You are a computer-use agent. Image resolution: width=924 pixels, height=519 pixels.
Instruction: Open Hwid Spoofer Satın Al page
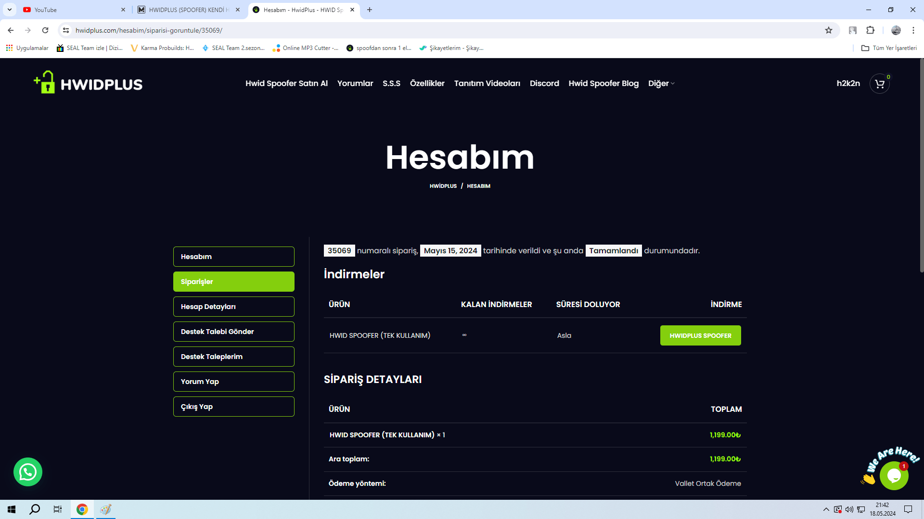(x=286, y=84)
